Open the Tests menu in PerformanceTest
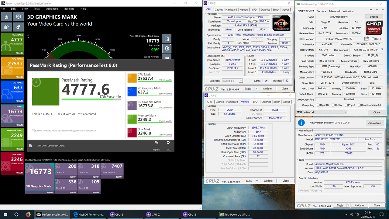Viewport: 389px width, 219px height. tap(37, 9)
